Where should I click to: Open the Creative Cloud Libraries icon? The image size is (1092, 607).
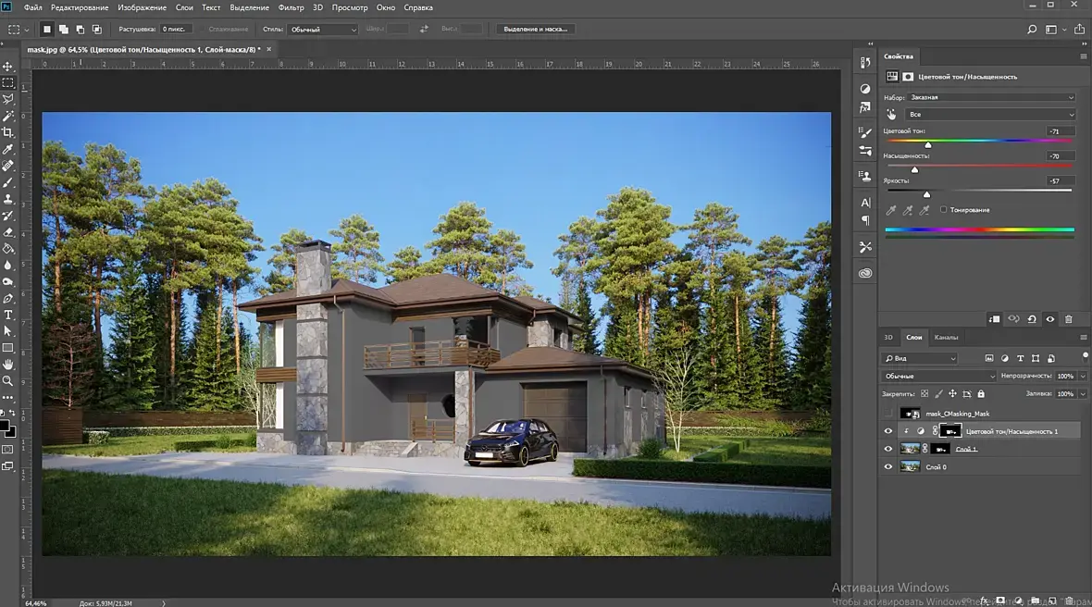[865, 273]
